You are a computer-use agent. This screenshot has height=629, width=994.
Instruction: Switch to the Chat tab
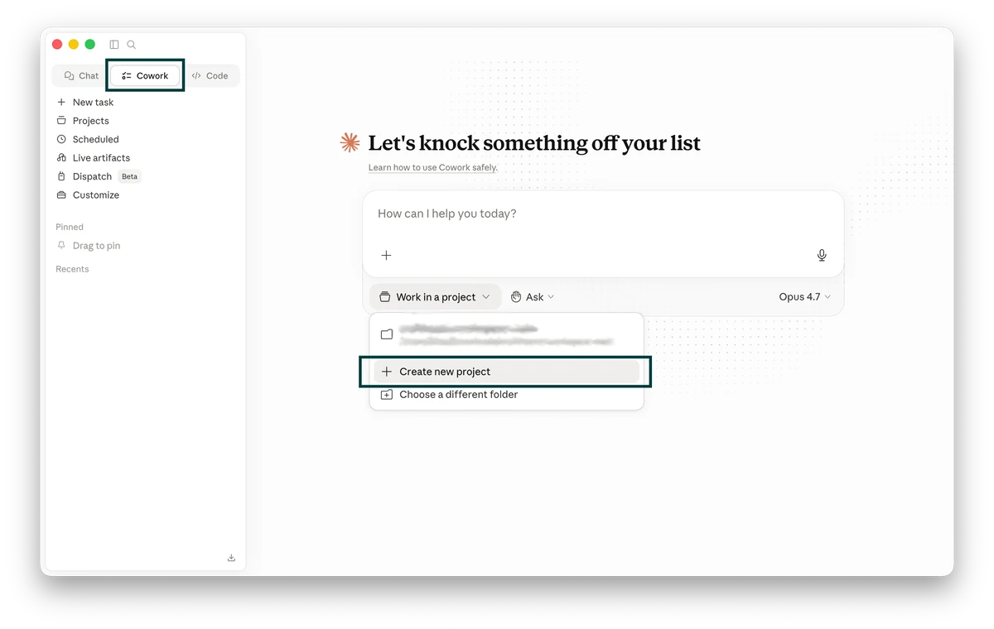click(81, 75)
